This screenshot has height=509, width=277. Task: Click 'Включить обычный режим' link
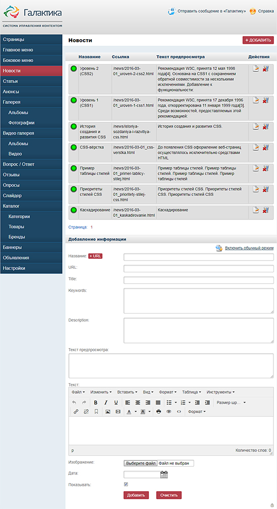(250, 248)
